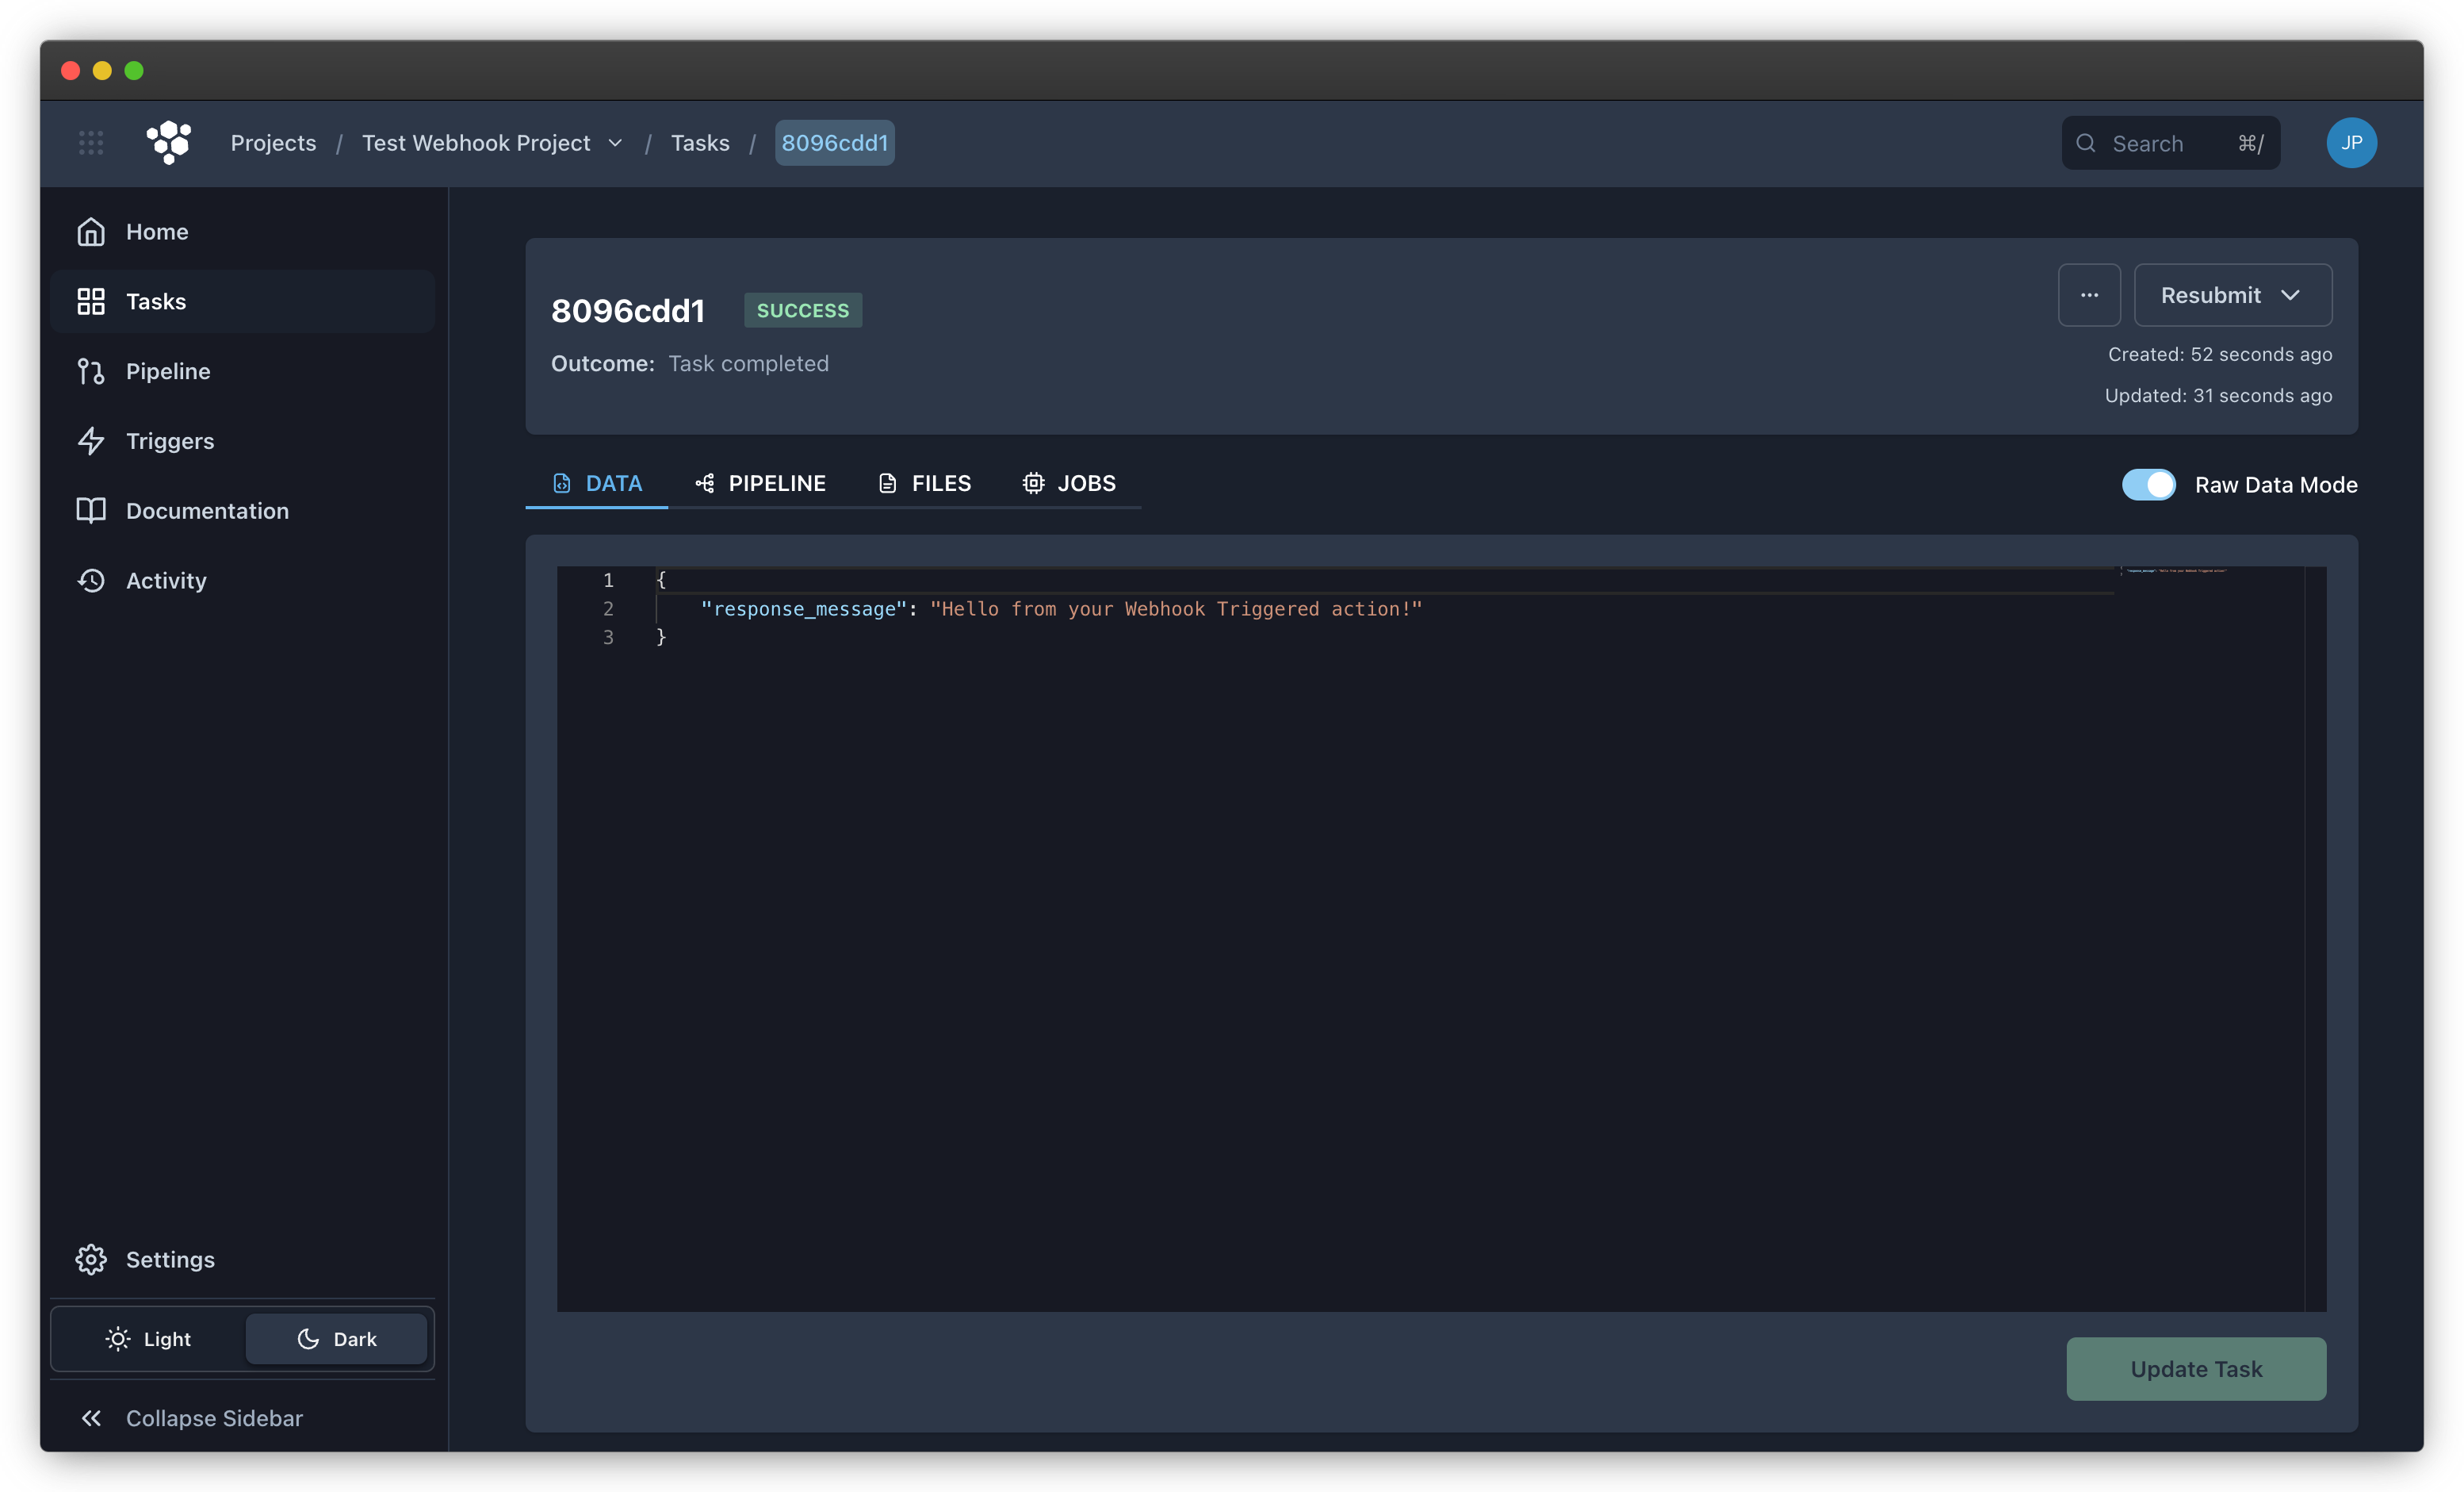This screenshot has height=1492, width=2464.
Task: Click the Home navigation icon
Action: coord(91,231)
